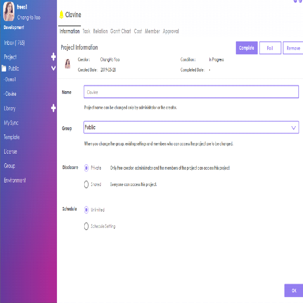Collapse the Public folder chevron in sidebar
Screen dimensions: 303x303
pos(53,68)
